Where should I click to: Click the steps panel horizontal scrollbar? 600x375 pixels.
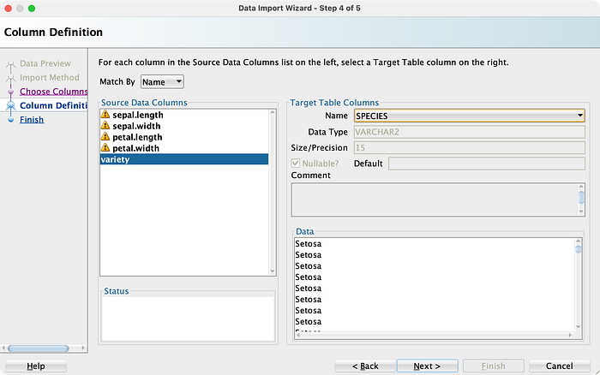pos(43,348)
